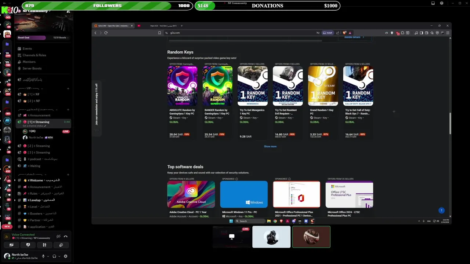
Task: Open the Boosters text channel
Action: click(43, 213)
